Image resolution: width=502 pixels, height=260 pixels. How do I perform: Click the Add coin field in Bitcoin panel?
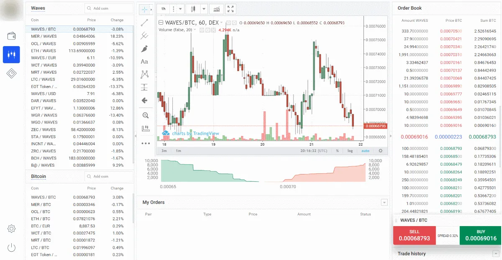coord(109,177)
